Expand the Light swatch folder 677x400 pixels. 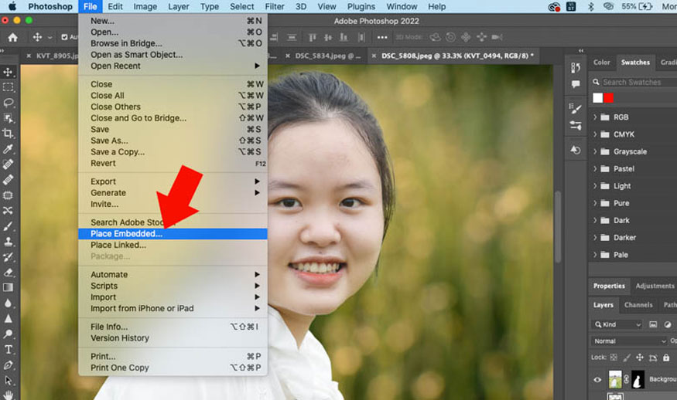coord(595,186)
